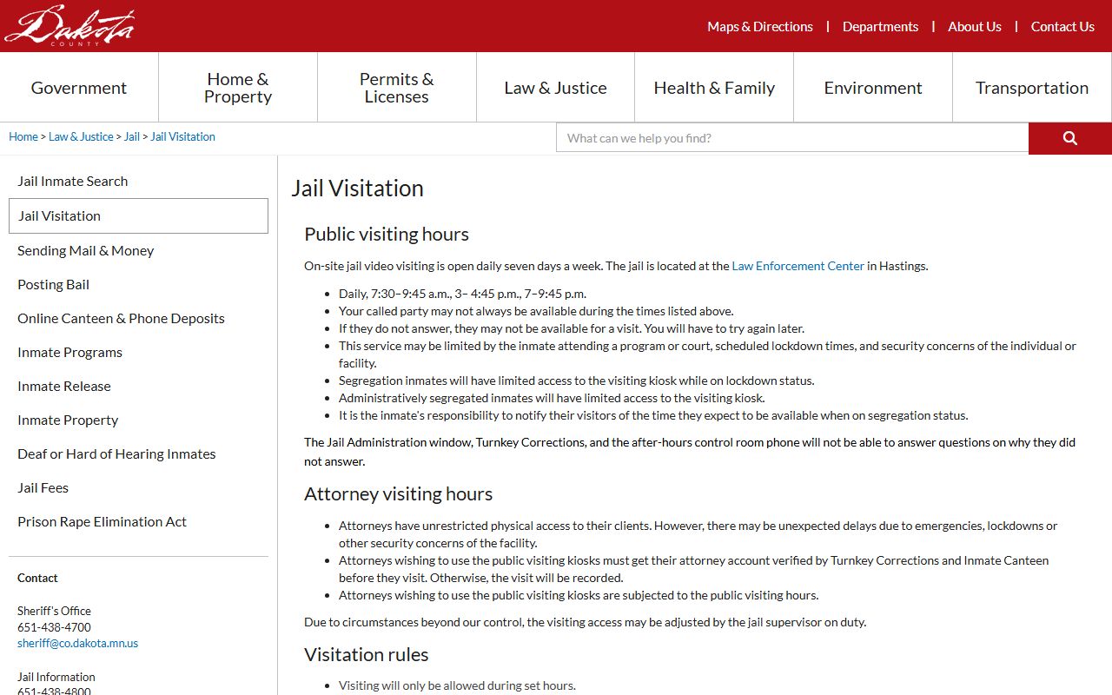Click the Jail Visitation page title

click(357, 188)
